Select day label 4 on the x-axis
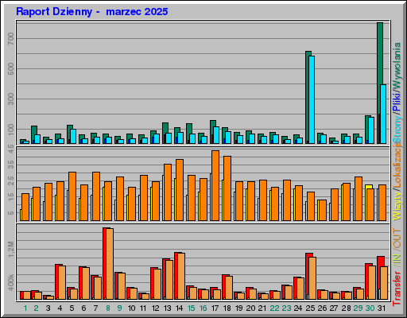Viewport: 407px width, 318px height. 60,308
